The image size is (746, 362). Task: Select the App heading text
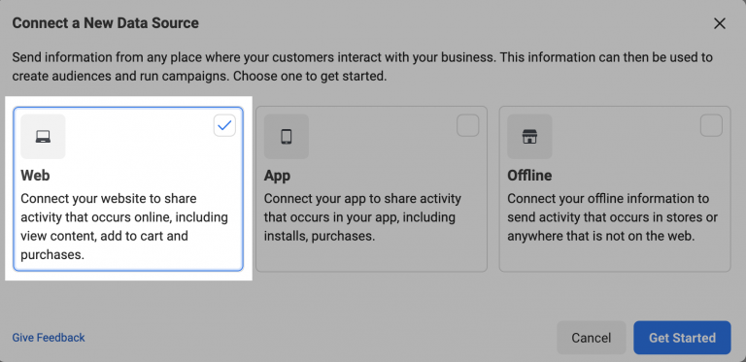tap(277, 176)
